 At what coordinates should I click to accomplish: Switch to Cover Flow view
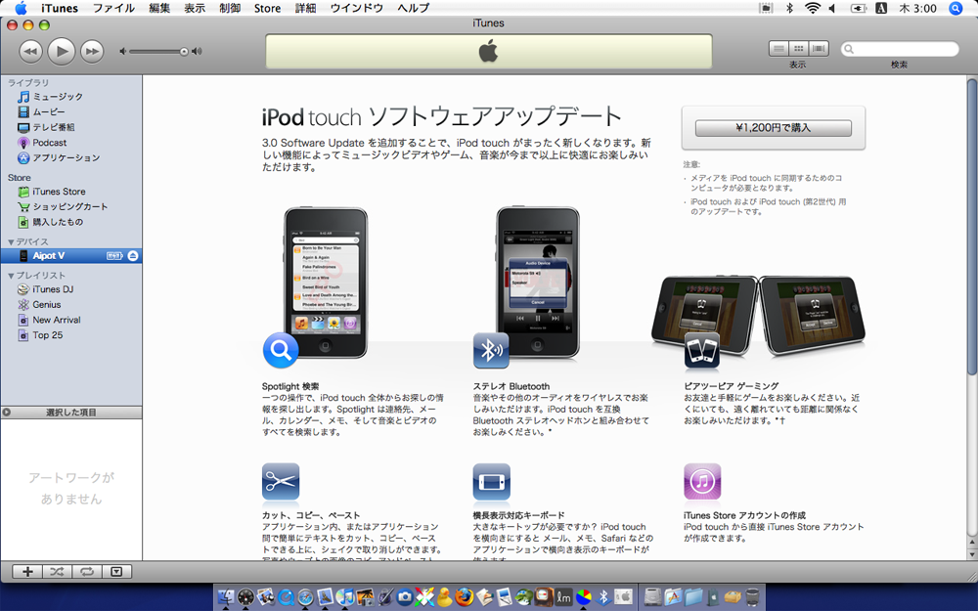tap(819, 49)
